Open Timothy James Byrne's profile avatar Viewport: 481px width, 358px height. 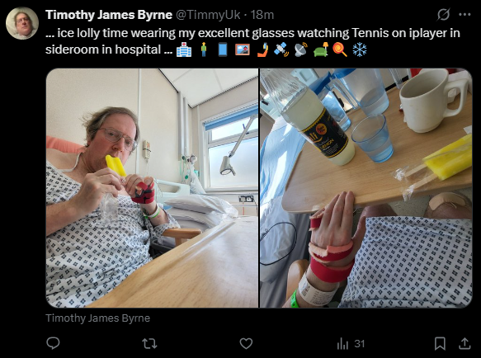[22, 23]
